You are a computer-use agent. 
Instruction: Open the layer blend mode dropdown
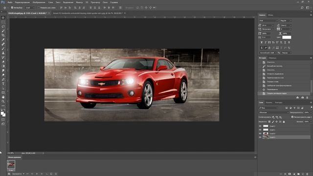(274, 112)
